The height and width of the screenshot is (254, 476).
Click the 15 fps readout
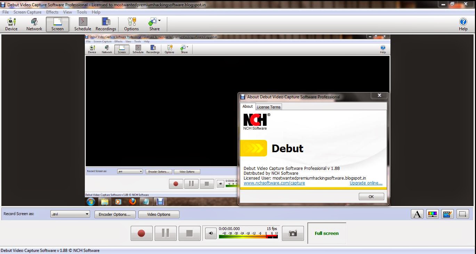click(272, 229)
